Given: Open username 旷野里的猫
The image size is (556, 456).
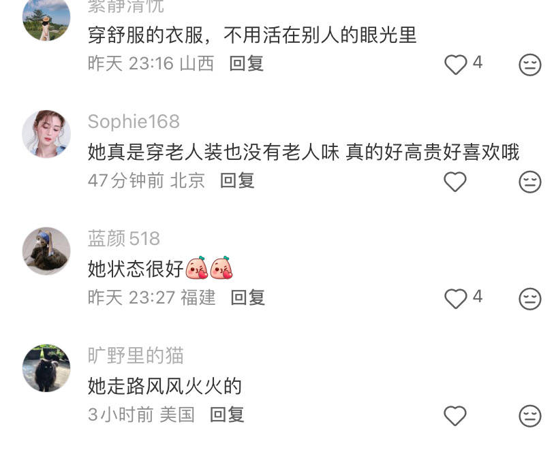Looking at the screenshot, I should (136, 355).
